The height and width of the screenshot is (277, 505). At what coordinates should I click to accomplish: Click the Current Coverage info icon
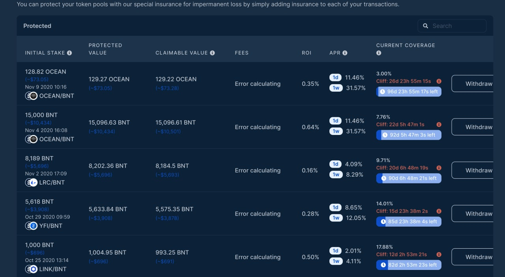point(378,53)
